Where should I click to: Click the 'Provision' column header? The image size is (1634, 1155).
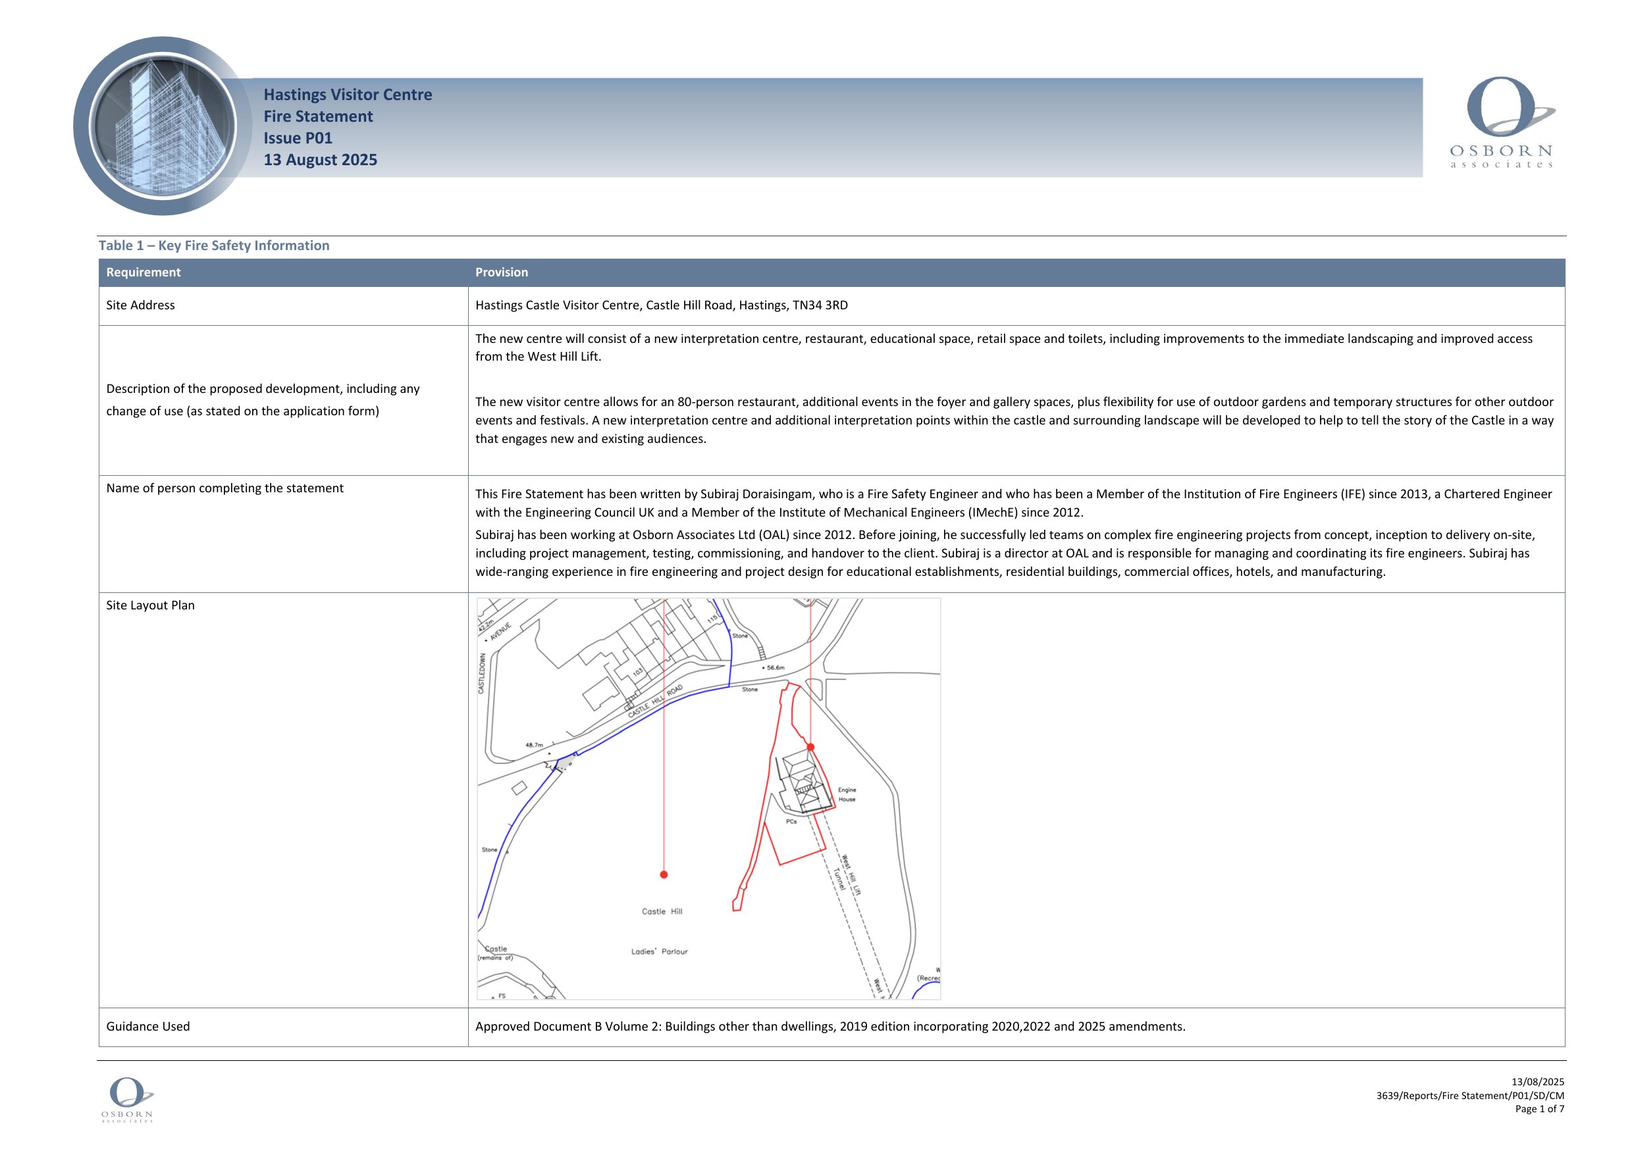[501, 272]
